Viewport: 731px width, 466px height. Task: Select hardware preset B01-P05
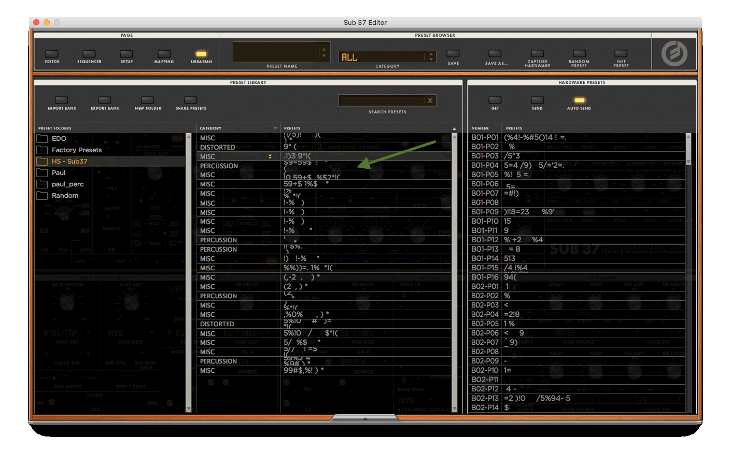(577, 174)
